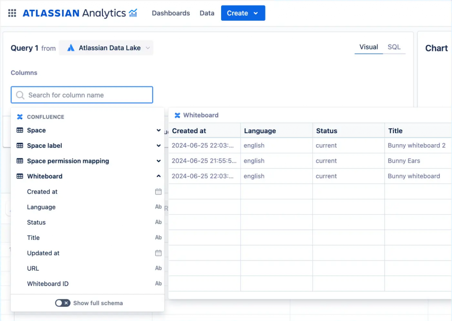Expand the Space table

tap(158, 130)
